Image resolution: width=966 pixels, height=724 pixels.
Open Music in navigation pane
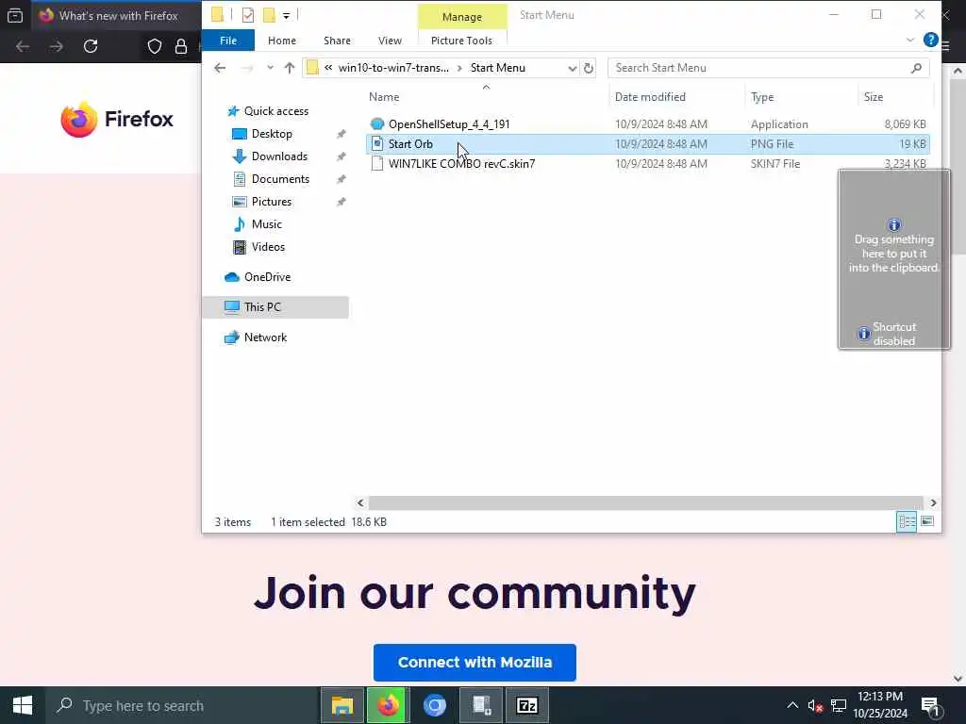click(266, 224)
